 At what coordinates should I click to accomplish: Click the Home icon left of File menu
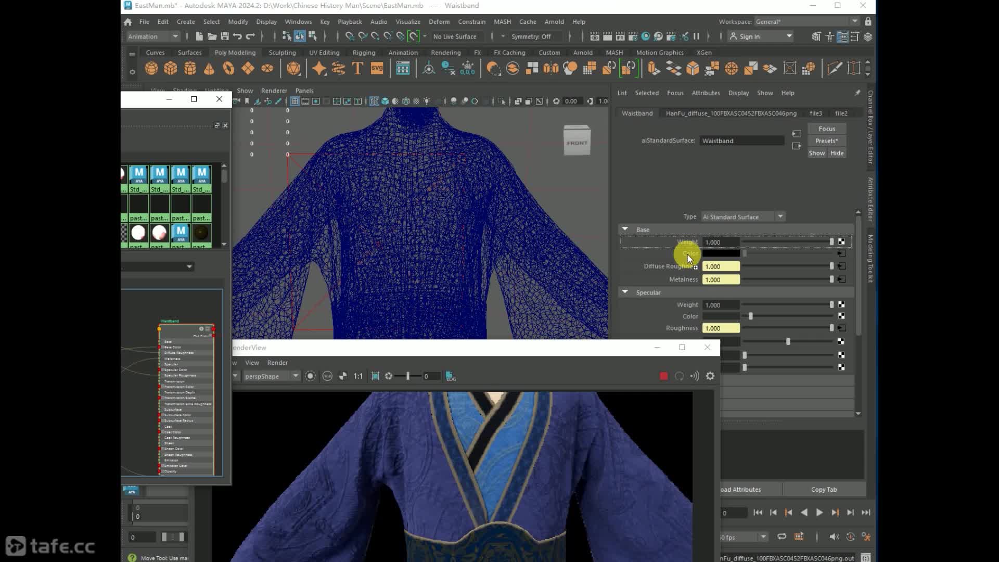[x=128, y=22]
